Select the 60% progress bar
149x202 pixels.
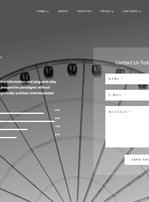tap(8, 137)
